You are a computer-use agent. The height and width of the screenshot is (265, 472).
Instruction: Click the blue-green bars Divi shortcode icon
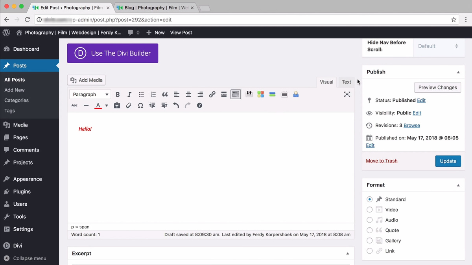[x=272, y=94]
